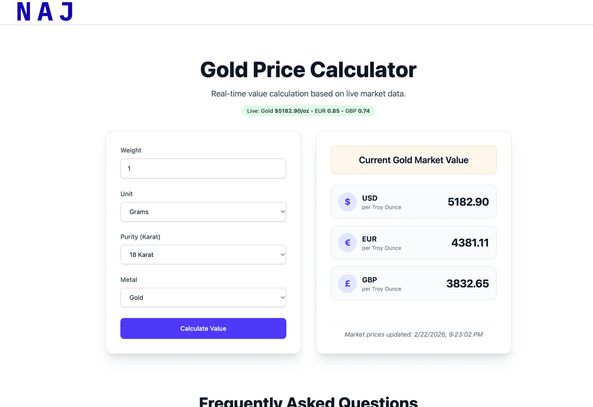Click the dollar sign icon next to USD
The height and width of the screenshot is (407, 593).
pyautogui.click(x=347, y=202)
